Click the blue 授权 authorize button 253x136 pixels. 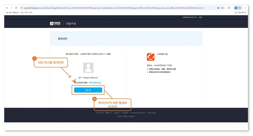click(x=88, y=90)
